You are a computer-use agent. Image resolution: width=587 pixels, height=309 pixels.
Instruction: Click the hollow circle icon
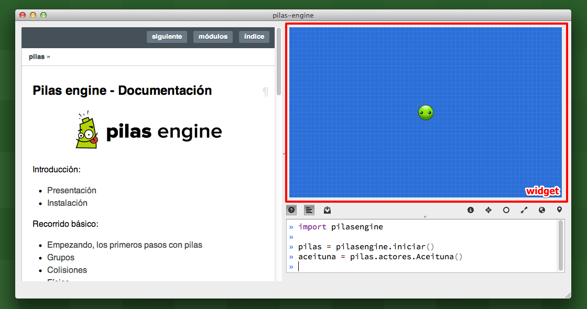[x=506, y=210]
